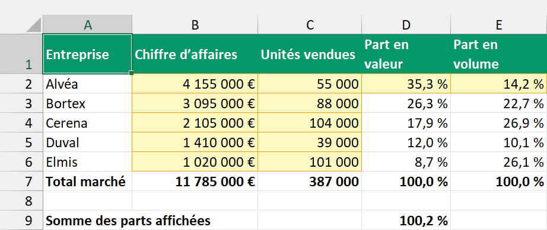This screenshot has width=547, height=230.
Task: Select row 1 header
Action: [x=21, y=54]
